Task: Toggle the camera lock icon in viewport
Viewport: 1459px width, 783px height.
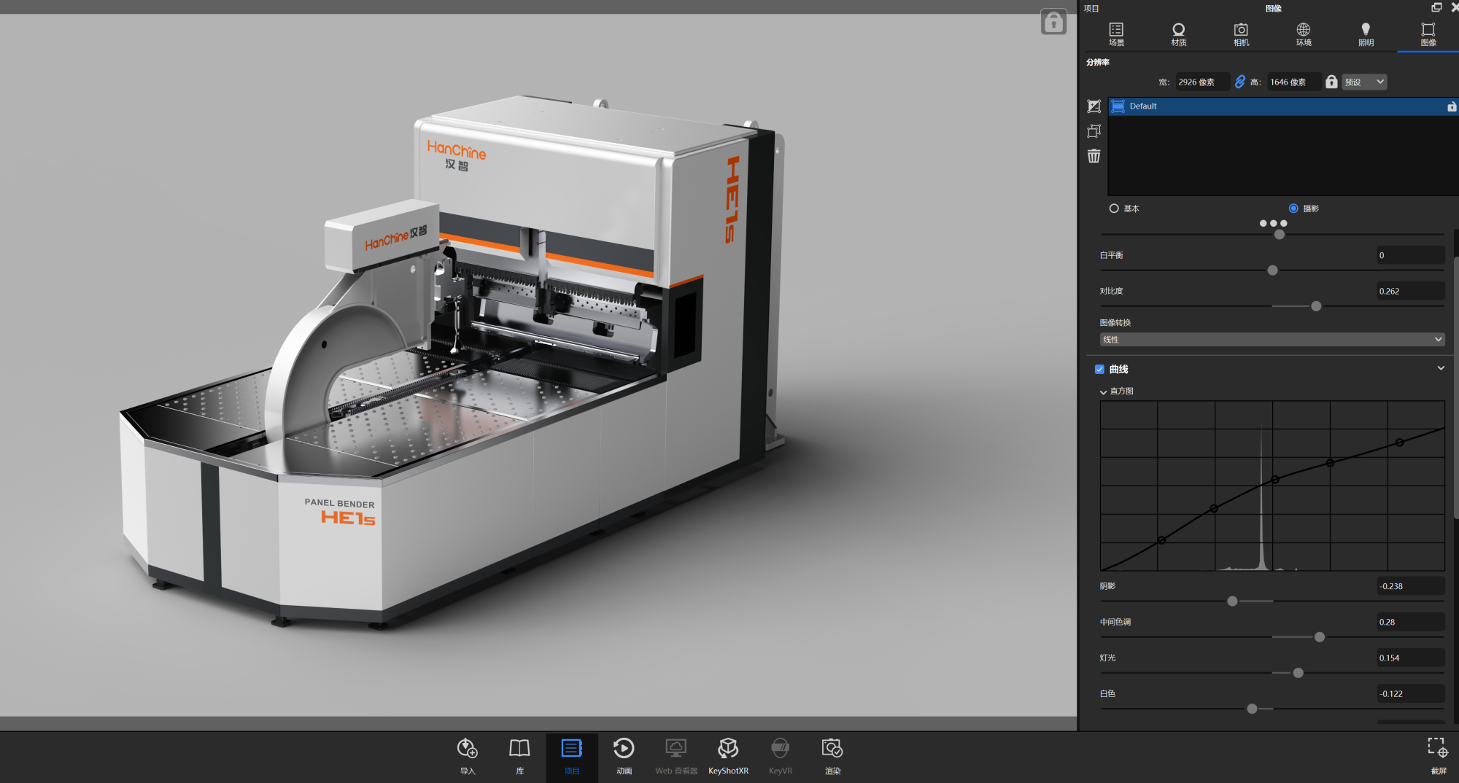Action: (x=1053, y=23)
